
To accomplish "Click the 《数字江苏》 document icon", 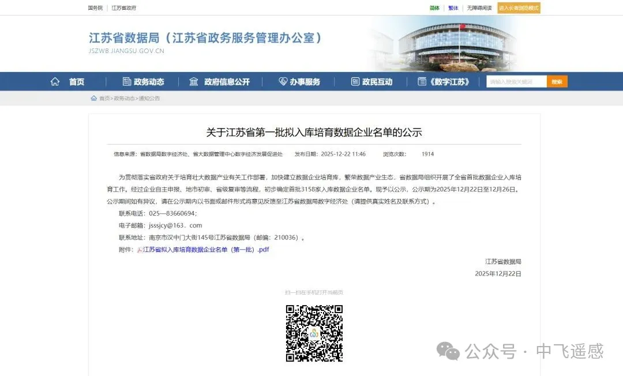I will pyautogui.click(x=422, y=82).
